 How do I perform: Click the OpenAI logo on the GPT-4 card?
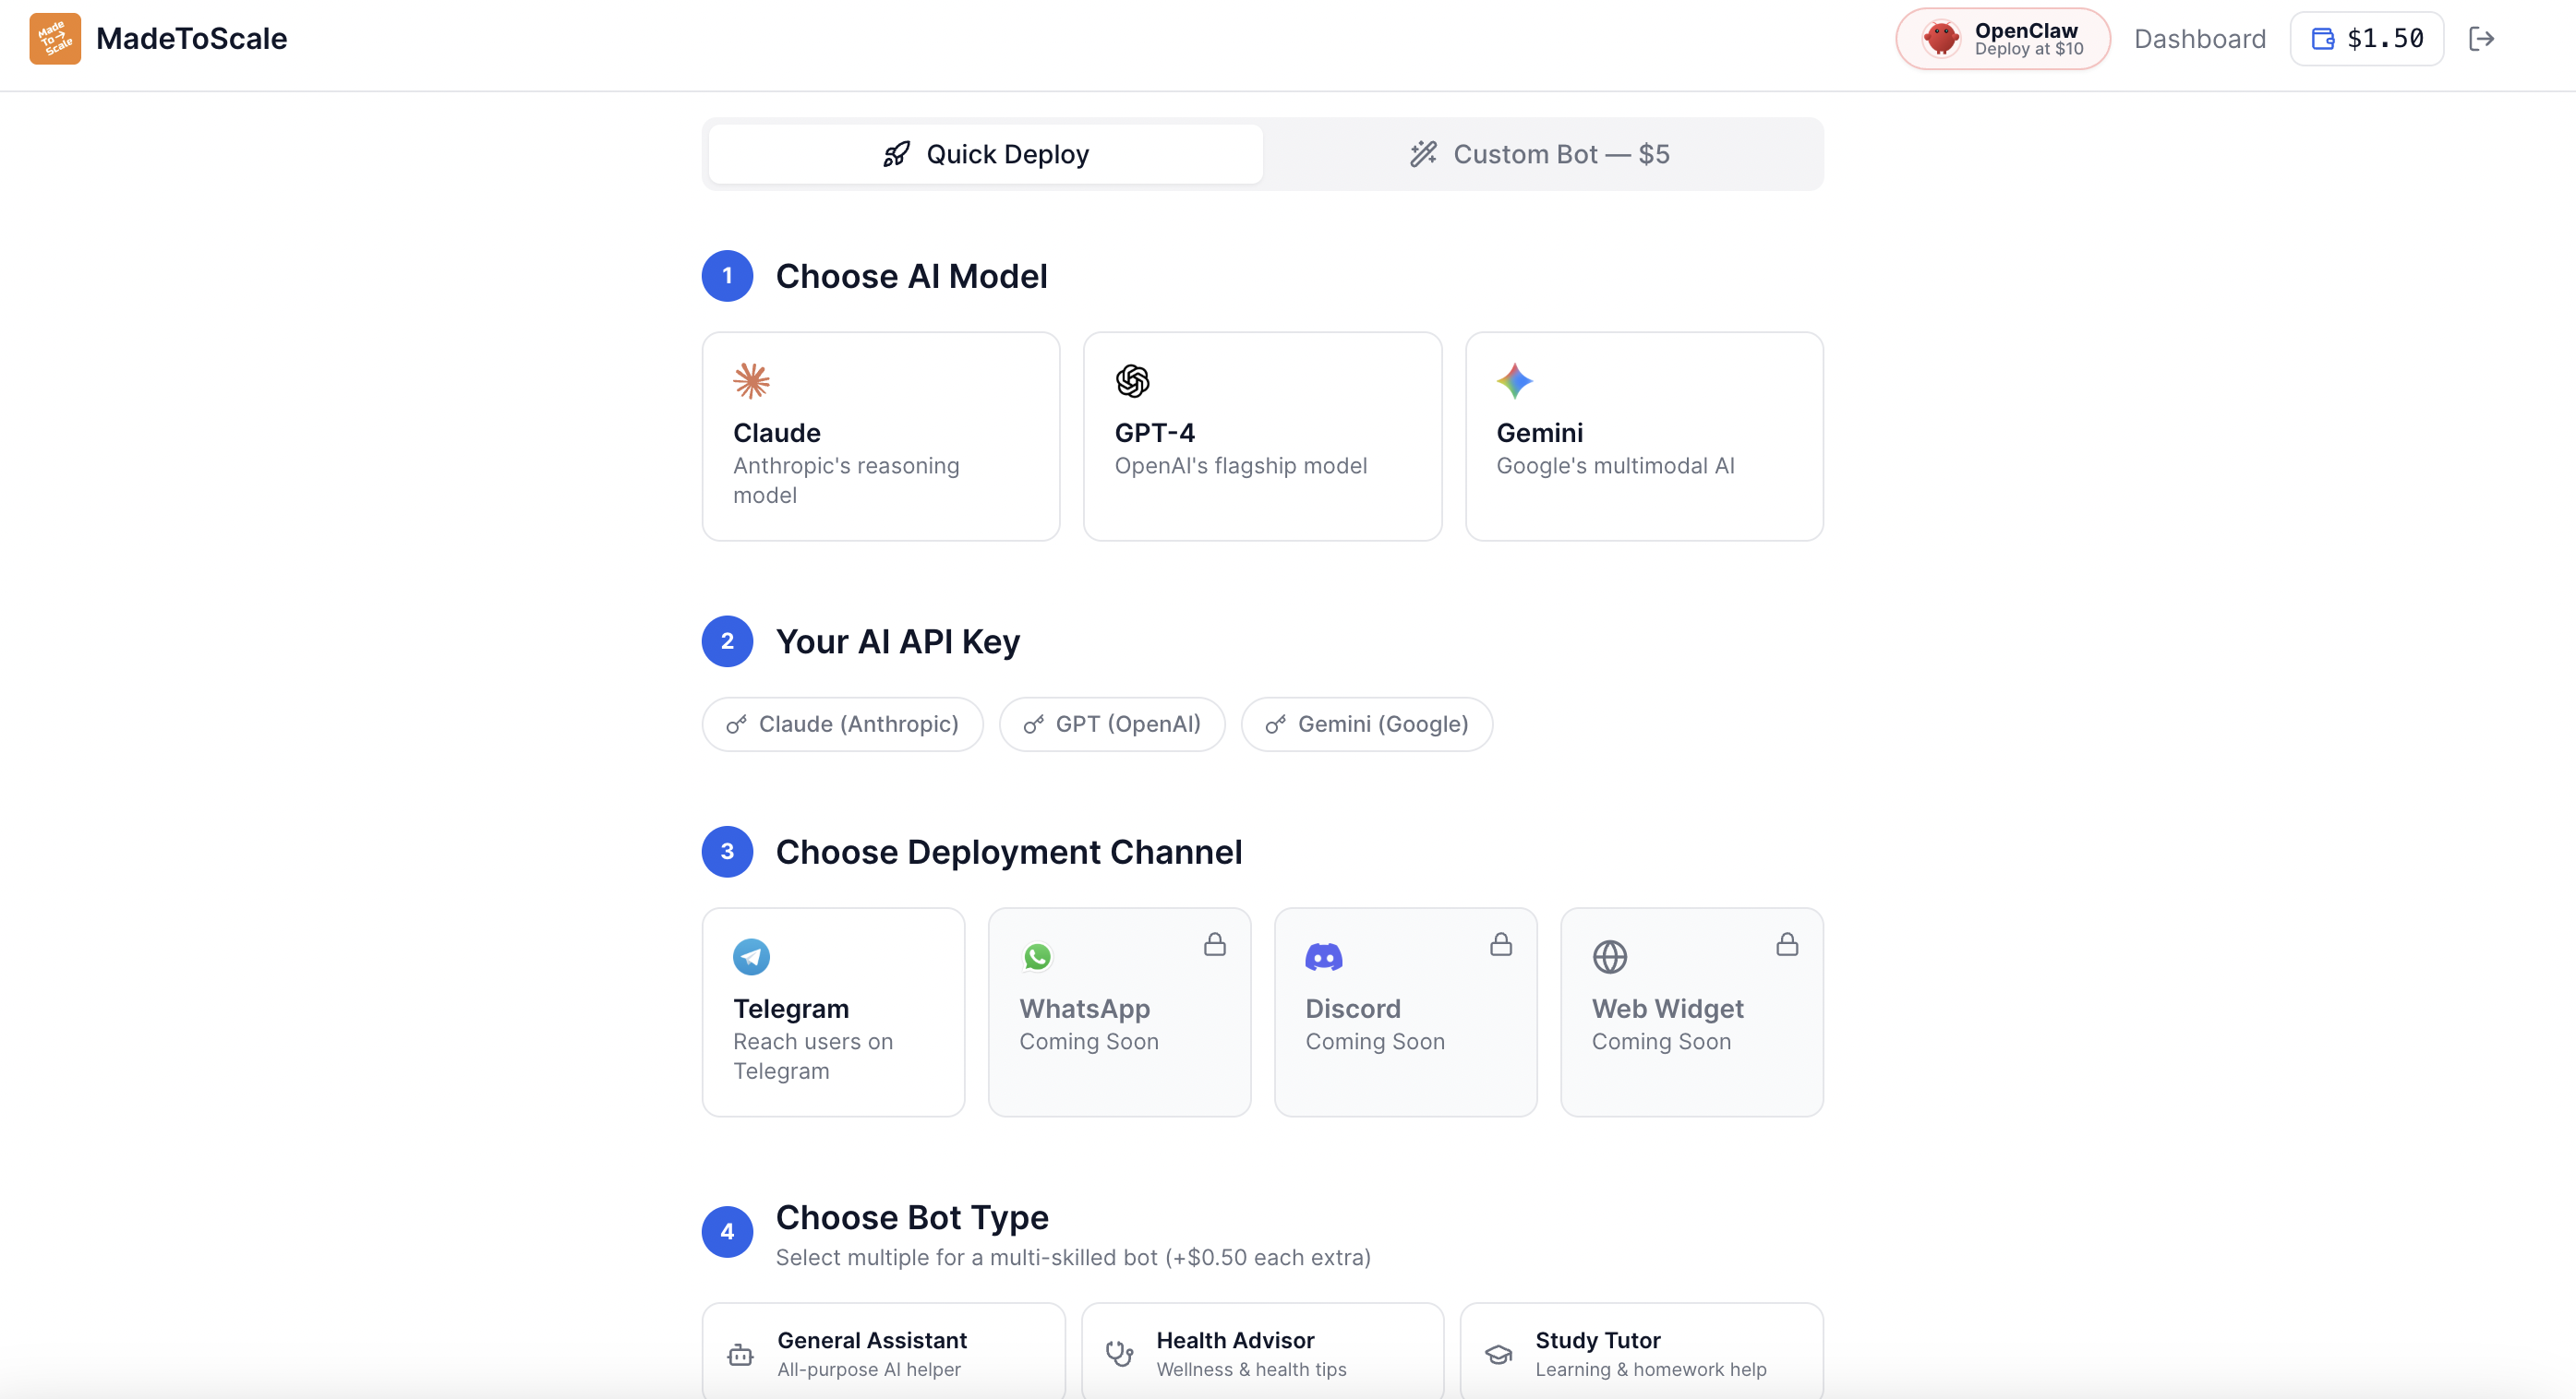click(x=1132, y=381)
